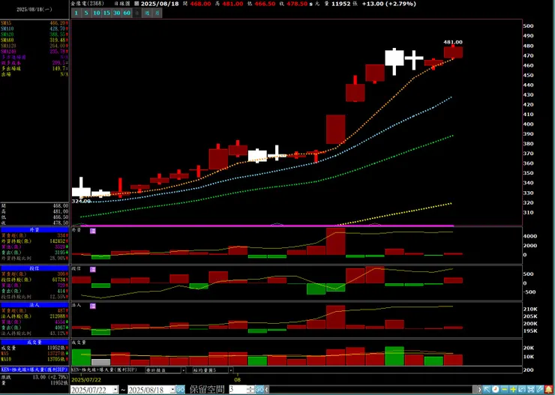Click the SMA20 legend row
The width and height of the screenshot is (555, 395).
click(34, 34)
